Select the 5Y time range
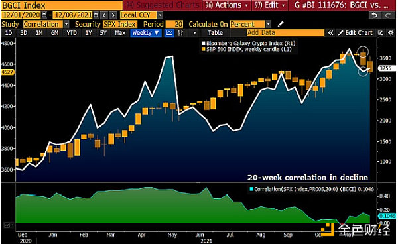The height and width of the screenshot is (244, 398). (x=103, y=33)
